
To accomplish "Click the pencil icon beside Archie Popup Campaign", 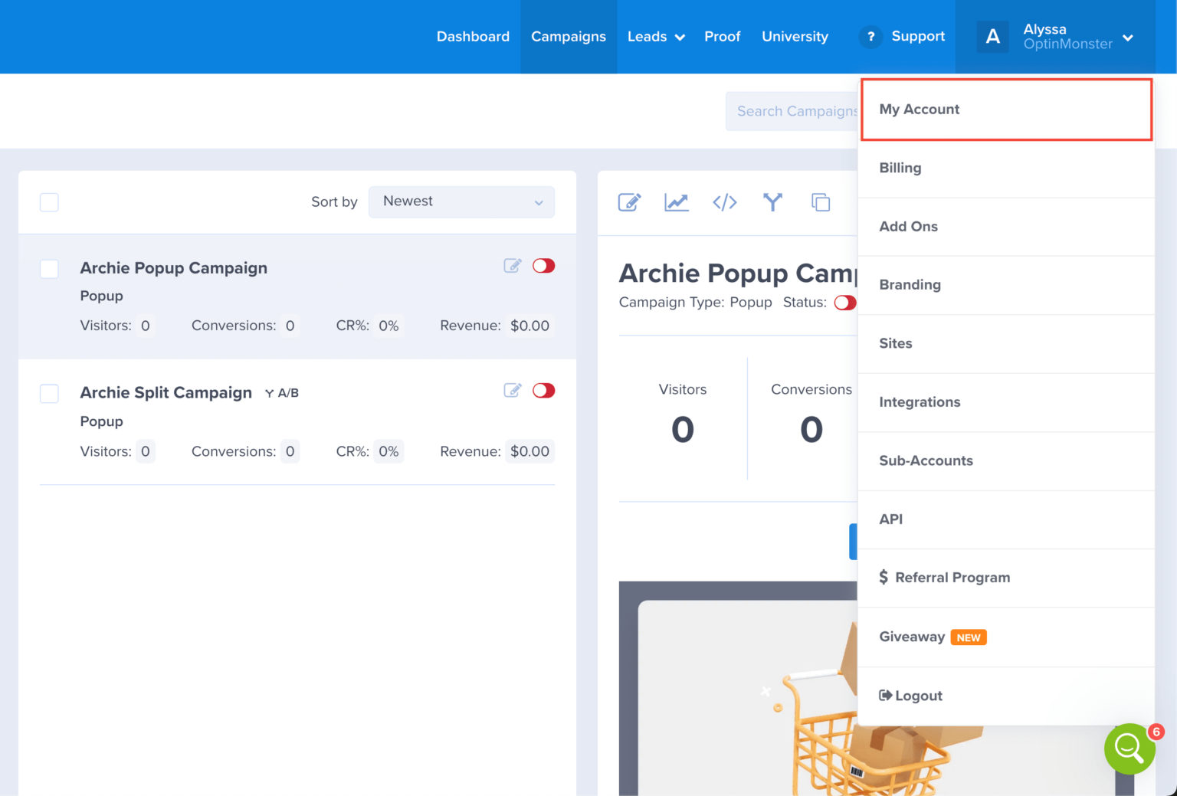I will [513, 266].
